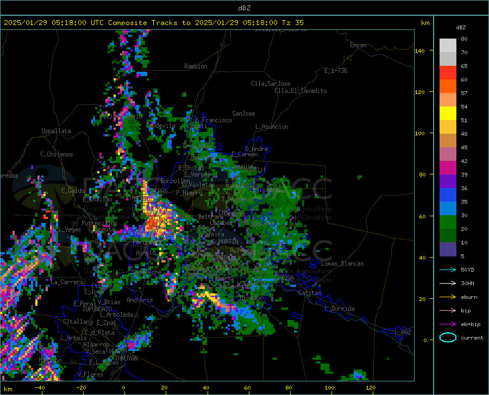
Task: Choose the bright yellow 54–51 dBZ swatch
Action: [x=448, y=113]
